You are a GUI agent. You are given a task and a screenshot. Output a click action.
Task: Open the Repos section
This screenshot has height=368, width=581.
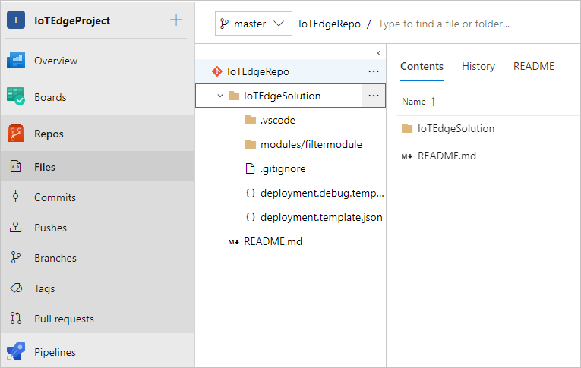(49, 134)
